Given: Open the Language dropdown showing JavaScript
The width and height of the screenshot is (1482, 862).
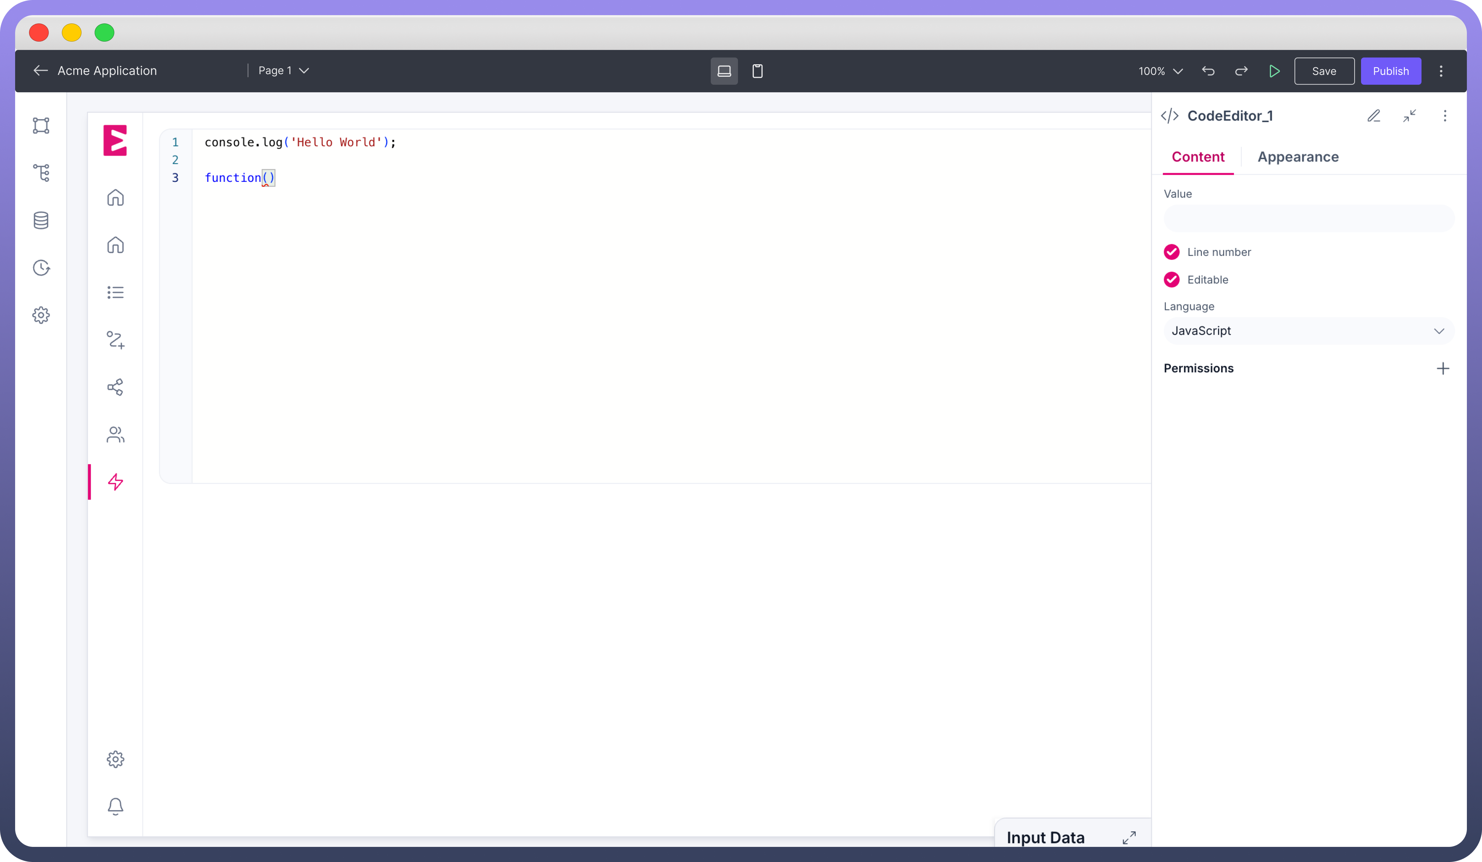Looking at the screenshot, I should (1308, 331).
